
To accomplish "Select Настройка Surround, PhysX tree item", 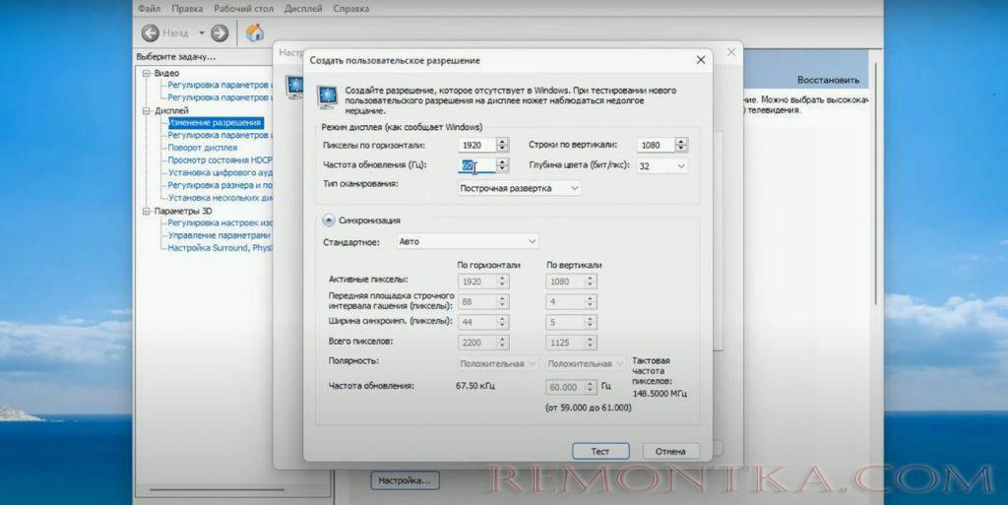I will tap(220, 248).
